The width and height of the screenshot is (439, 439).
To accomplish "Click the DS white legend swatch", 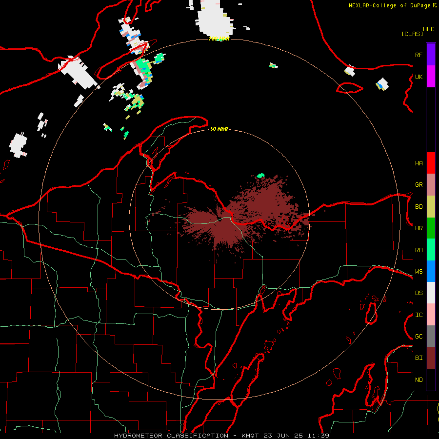I will coord(431,293).
